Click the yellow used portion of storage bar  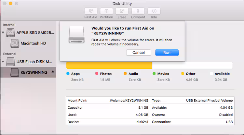point(109,66)
